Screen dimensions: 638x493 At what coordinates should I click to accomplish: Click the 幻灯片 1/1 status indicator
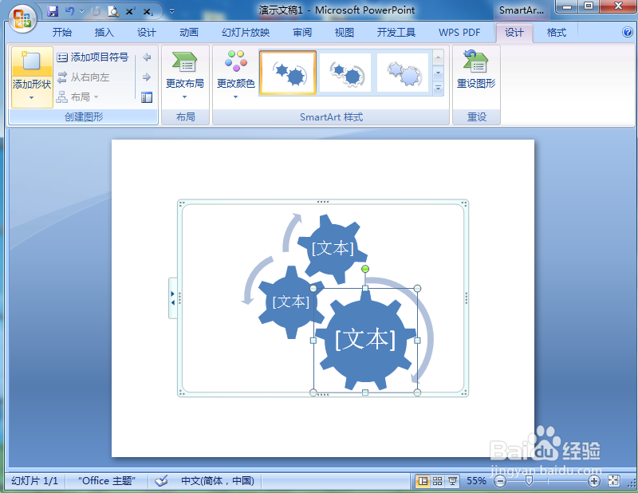pyautogui.click(x=34, y=481)
